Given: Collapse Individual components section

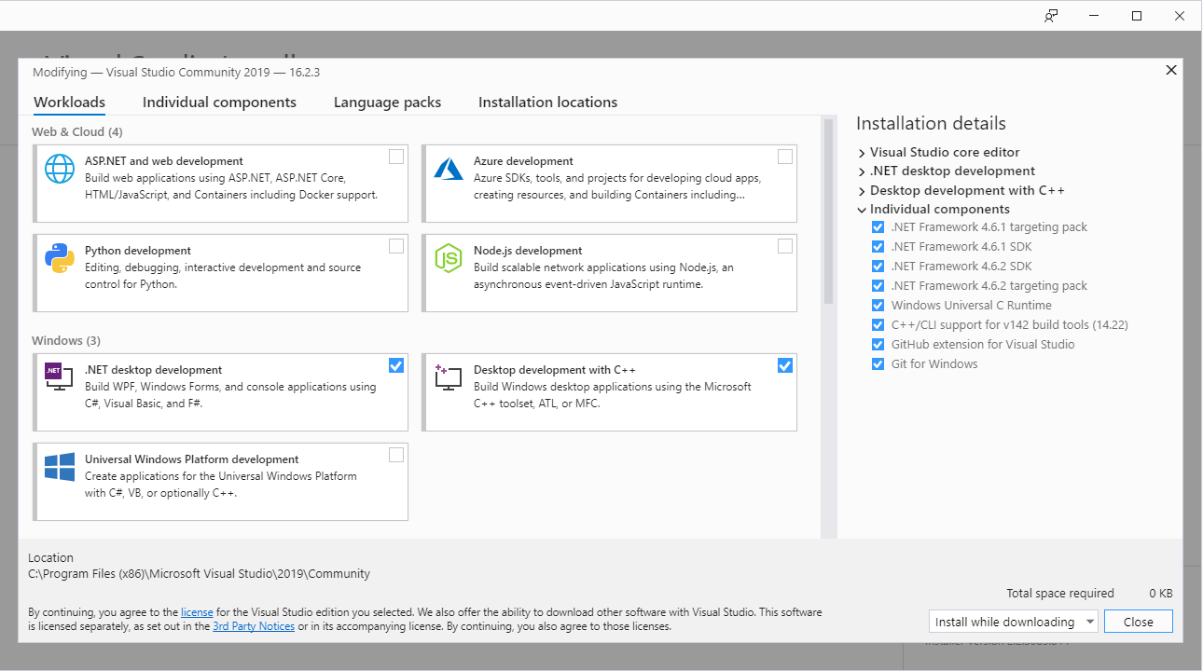Looking at the screenshot, I should point(862,210).
